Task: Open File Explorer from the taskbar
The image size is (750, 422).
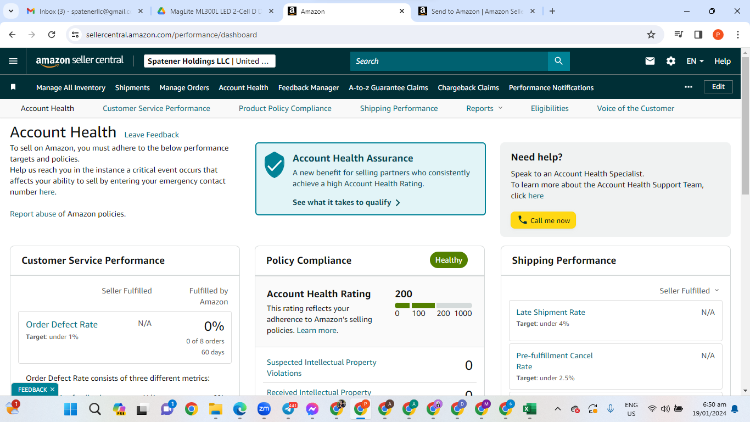Action: click(216, 409)
